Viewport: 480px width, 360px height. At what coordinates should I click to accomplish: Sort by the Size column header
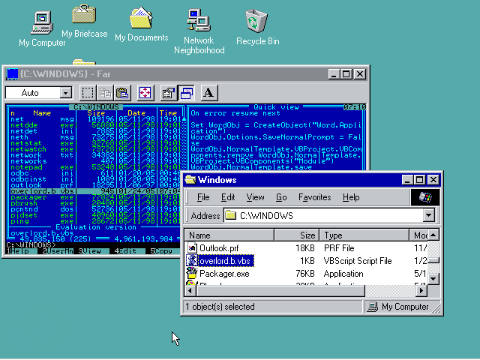297,235
